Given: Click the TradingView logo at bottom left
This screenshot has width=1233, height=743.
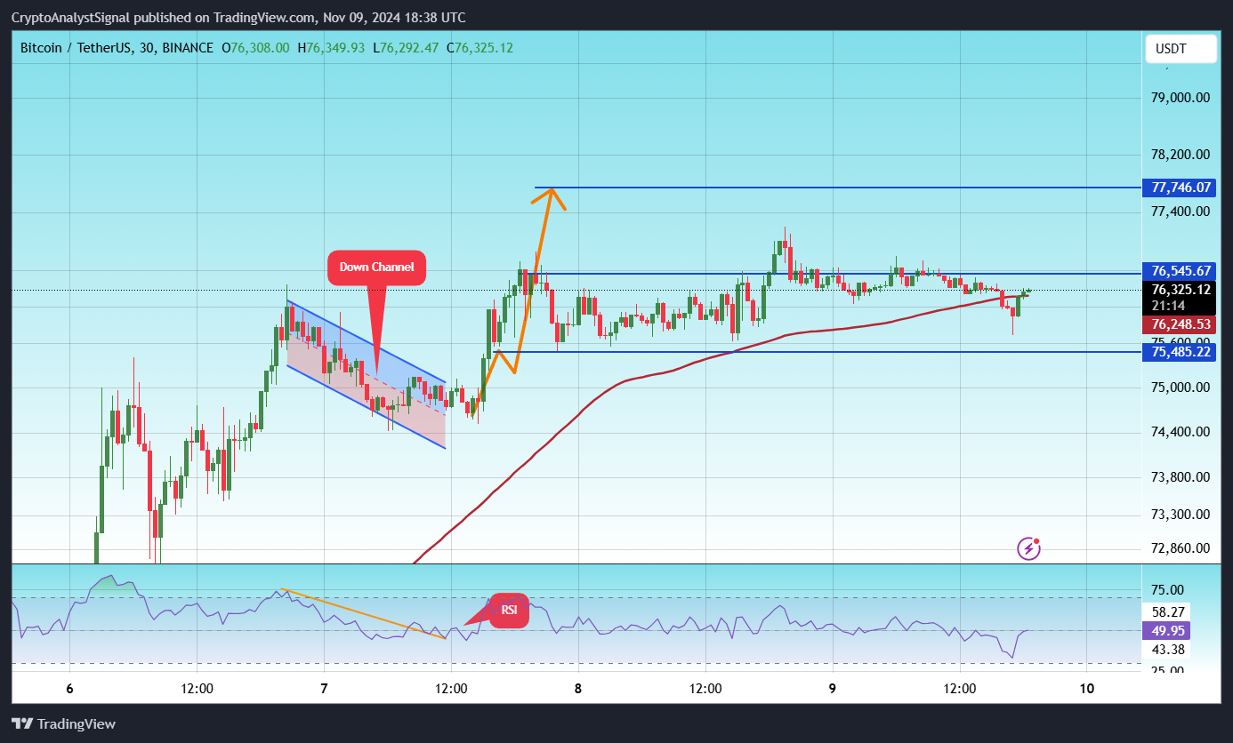Looking at the screenshot, I should click(x=63, y=724).
